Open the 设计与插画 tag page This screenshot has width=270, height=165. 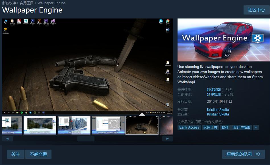[x=242, y=127]
